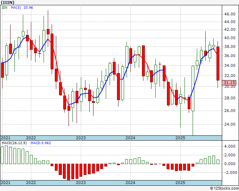Click 2024 on the price chart timeline

(x=130, y=138)
